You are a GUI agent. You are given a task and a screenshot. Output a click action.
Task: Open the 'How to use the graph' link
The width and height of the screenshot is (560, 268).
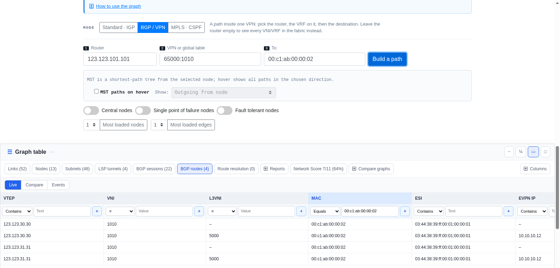tap(118, 6)
